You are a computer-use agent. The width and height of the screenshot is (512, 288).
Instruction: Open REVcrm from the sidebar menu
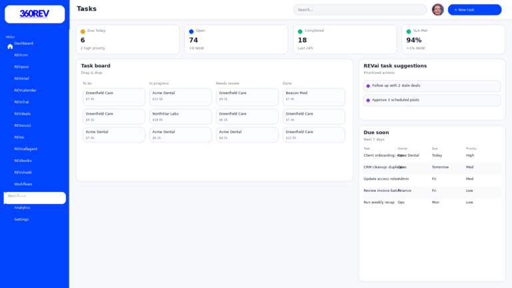click(x=21, y=55)
